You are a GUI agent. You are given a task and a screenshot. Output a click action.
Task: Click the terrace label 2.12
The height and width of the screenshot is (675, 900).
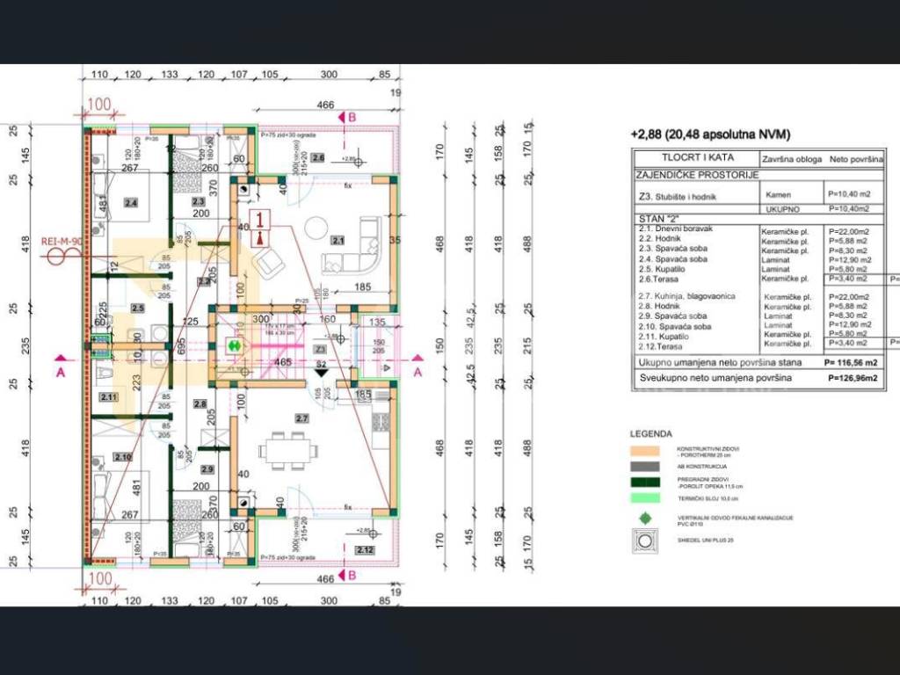coord(366,549)
